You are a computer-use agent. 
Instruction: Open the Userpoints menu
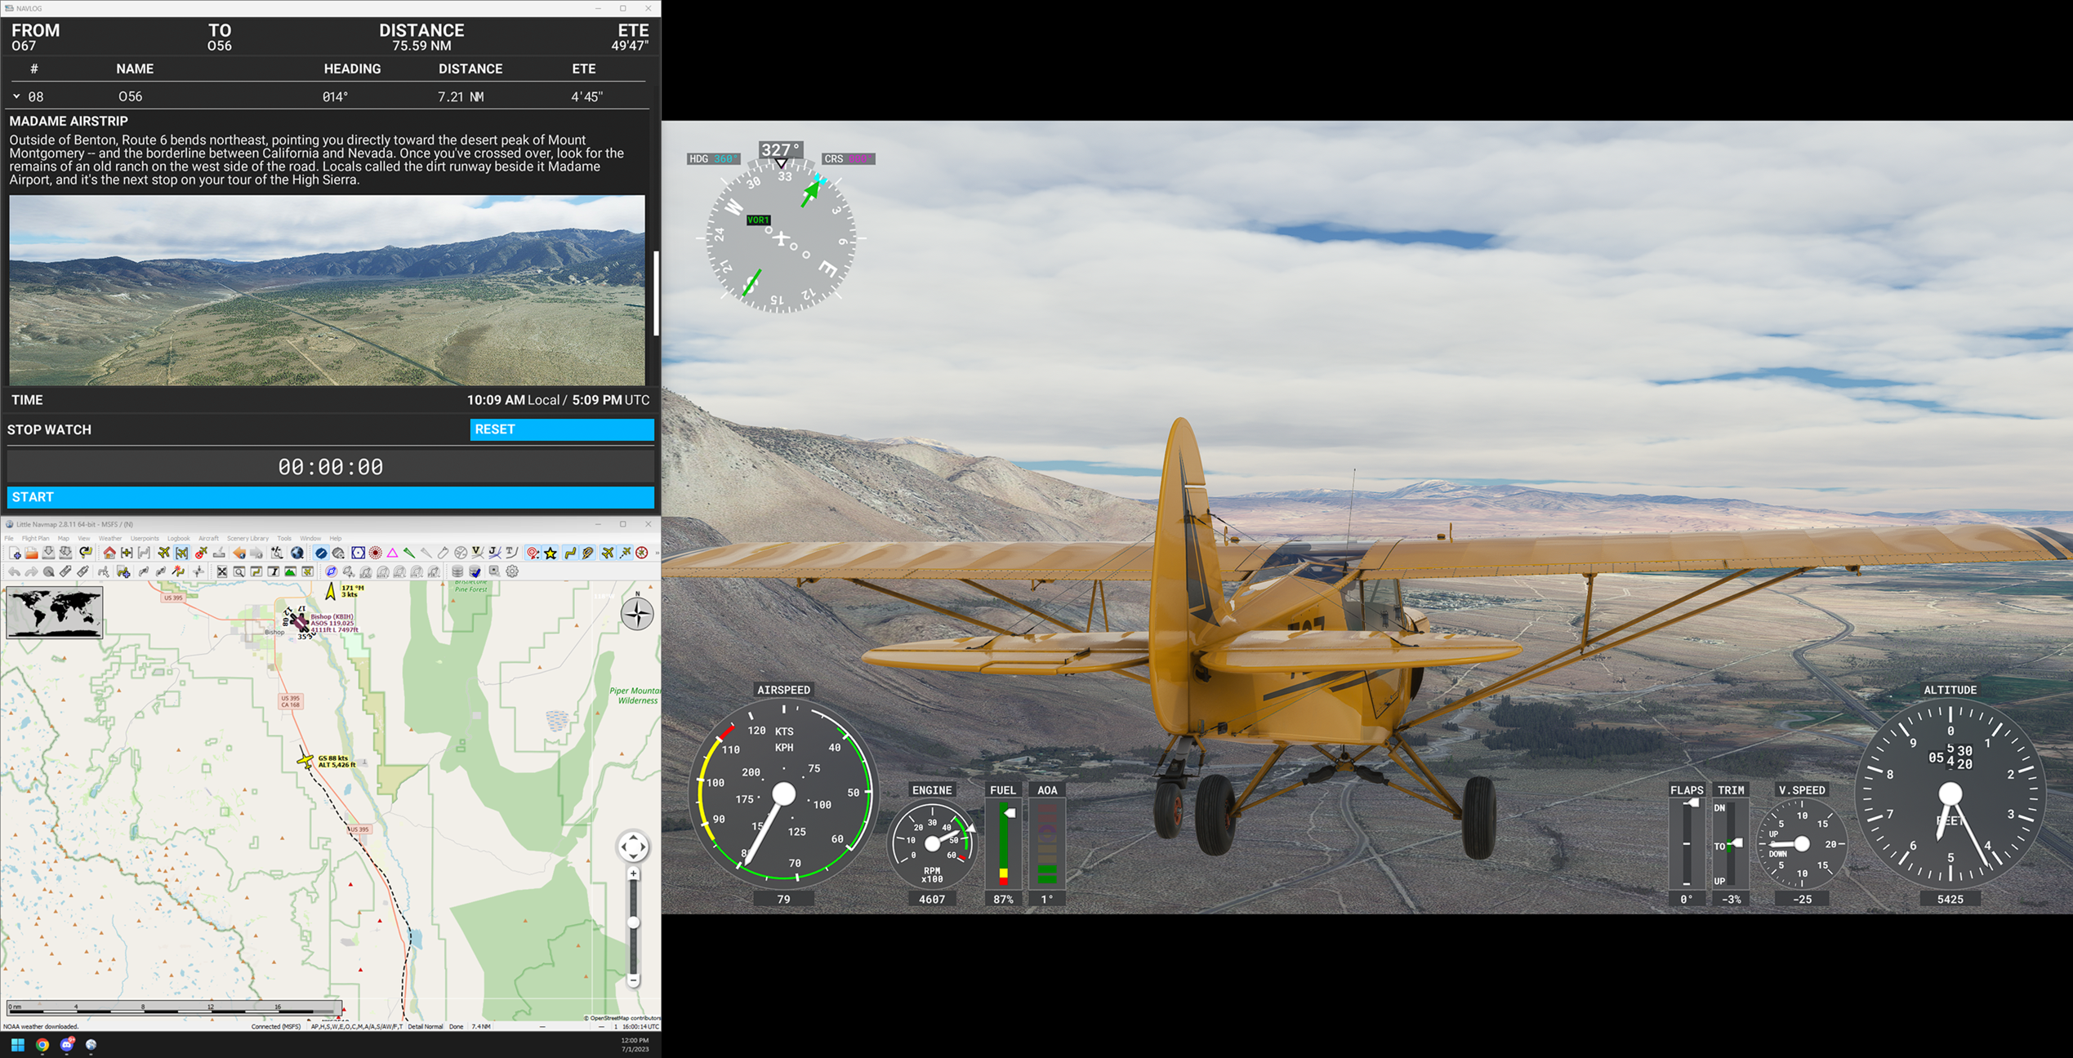[145, 538]
